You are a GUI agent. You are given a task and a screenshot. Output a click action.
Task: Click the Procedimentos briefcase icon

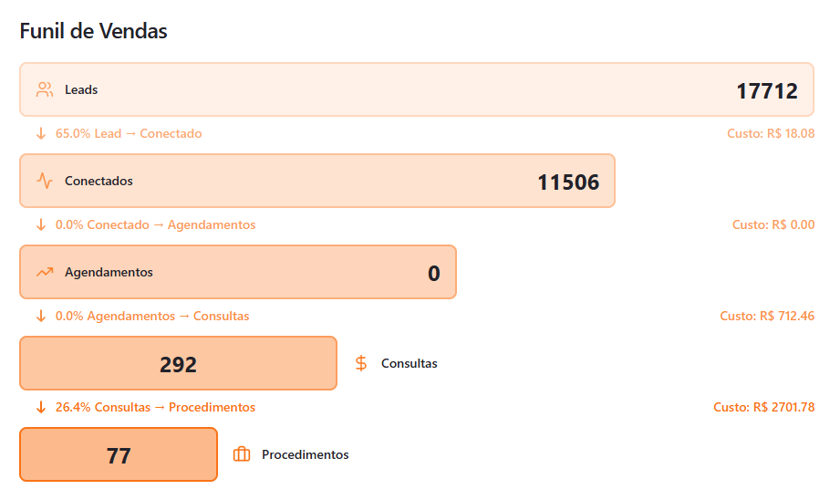(x=242, y=454)
